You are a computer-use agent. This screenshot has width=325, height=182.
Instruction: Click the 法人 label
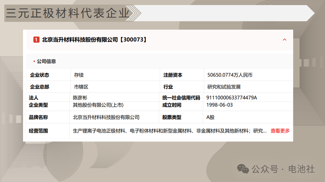[34, 98]
